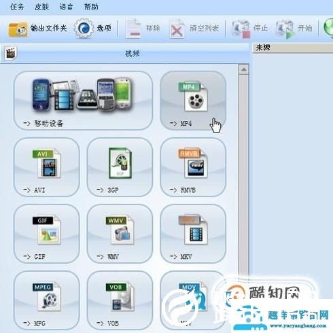333x333 pixels.
Task: Click the 移除 remove item icon
Action: tap(133, 29)
